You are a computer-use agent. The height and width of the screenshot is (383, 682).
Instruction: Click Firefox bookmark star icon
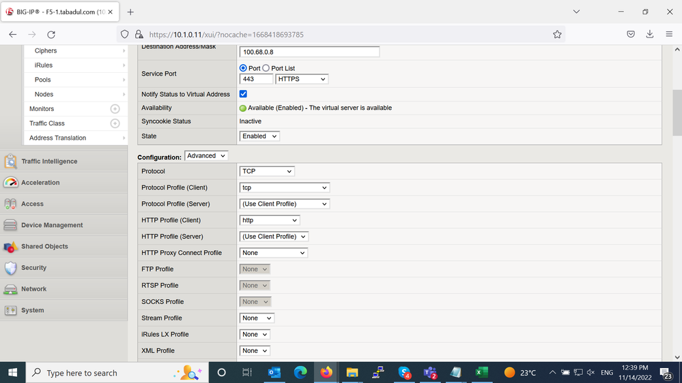point(557,34)
